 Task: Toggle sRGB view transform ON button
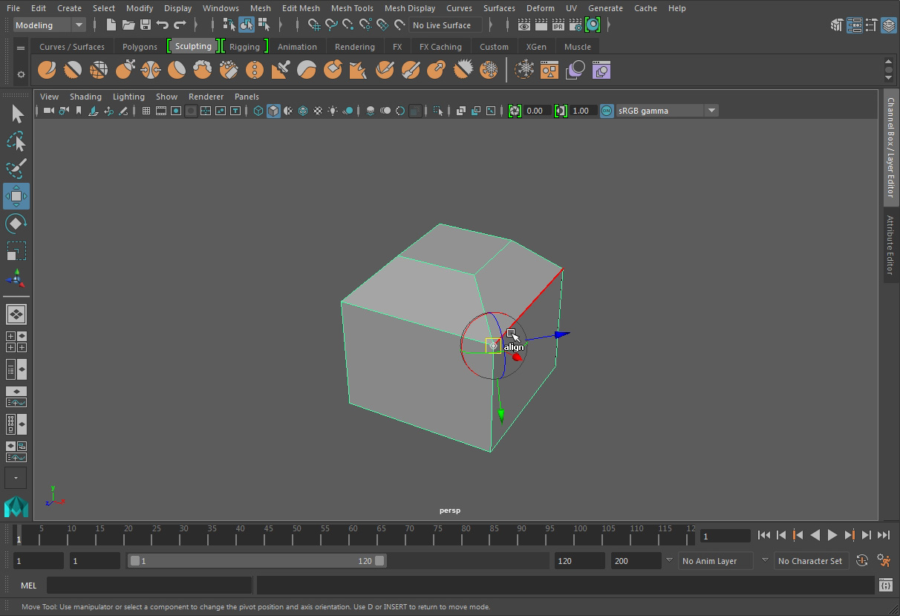(x=607, y=111)
